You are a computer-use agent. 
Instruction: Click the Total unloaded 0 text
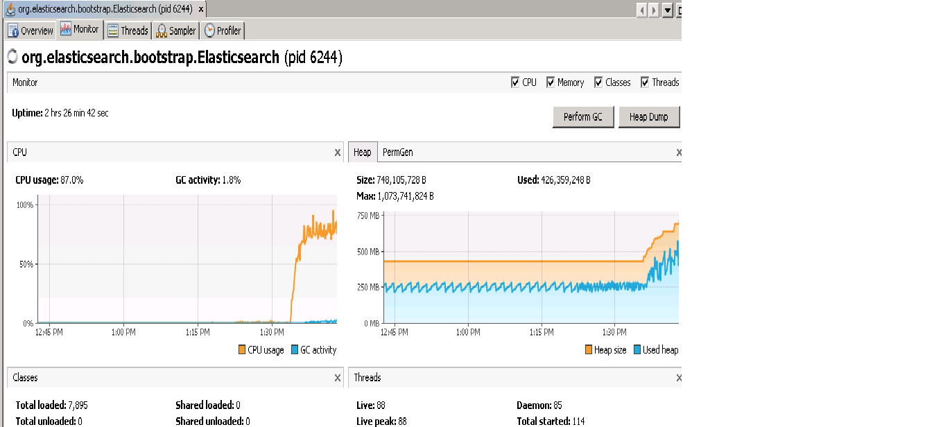(49, 421)
